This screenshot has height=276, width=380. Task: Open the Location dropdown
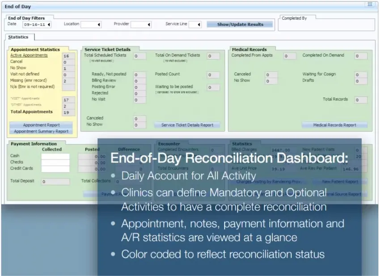(99, 24)
